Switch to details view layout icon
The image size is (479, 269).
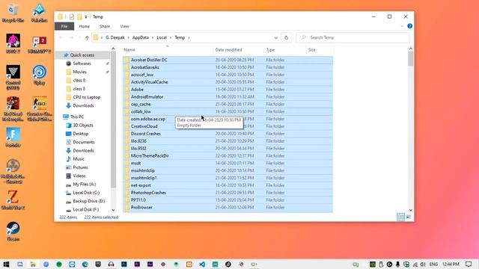pos(400,217)
